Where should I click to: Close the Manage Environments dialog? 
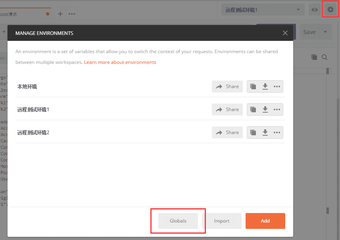285,33
